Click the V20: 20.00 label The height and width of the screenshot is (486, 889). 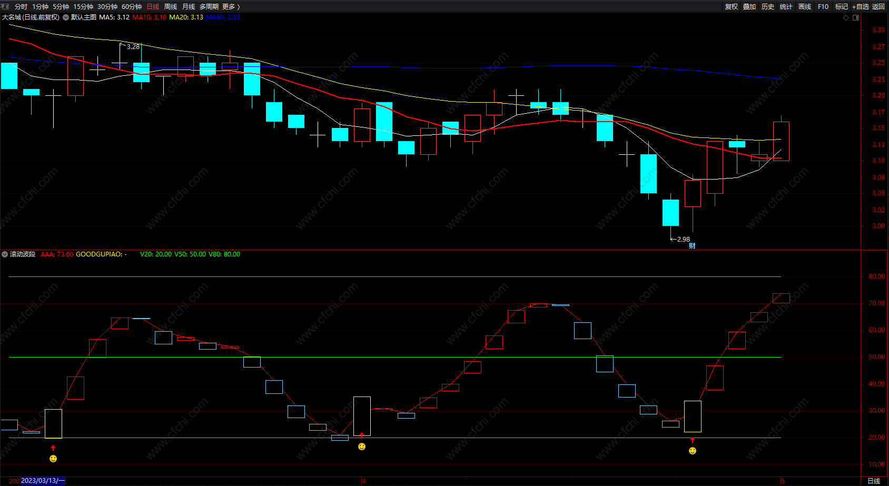click(156, 254)
